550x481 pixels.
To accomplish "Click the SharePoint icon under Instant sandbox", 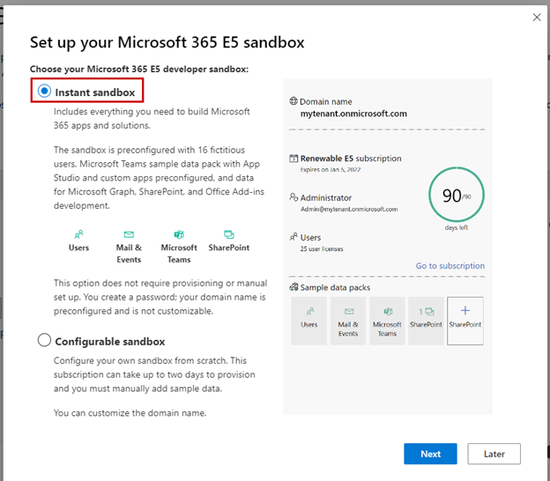I will point(229,234).
